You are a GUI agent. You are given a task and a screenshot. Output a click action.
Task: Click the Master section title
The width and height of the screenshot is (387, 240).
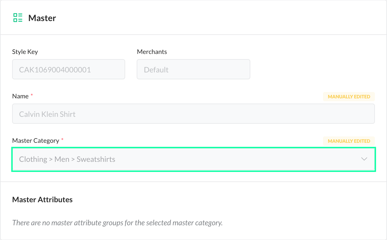click(x=42, y=18)
